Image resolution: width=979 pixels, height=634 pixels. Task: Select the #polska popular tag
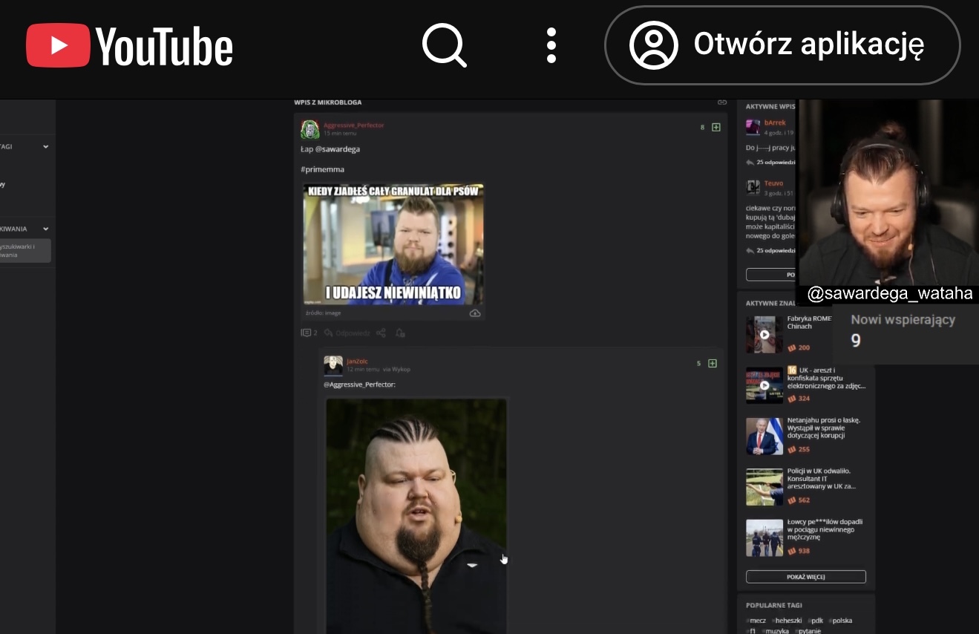[840, 621]
